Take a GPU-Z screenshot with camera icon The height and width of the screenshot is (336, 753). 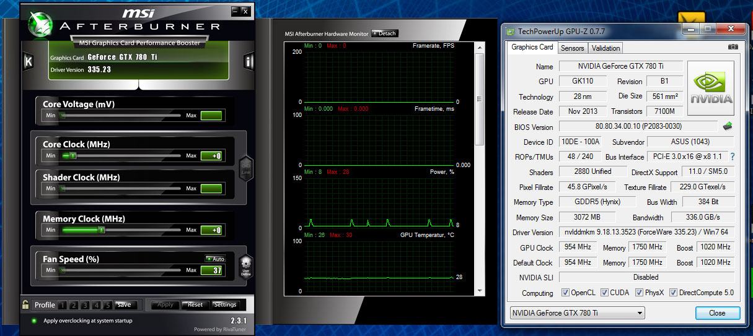[x=733, y=47]
